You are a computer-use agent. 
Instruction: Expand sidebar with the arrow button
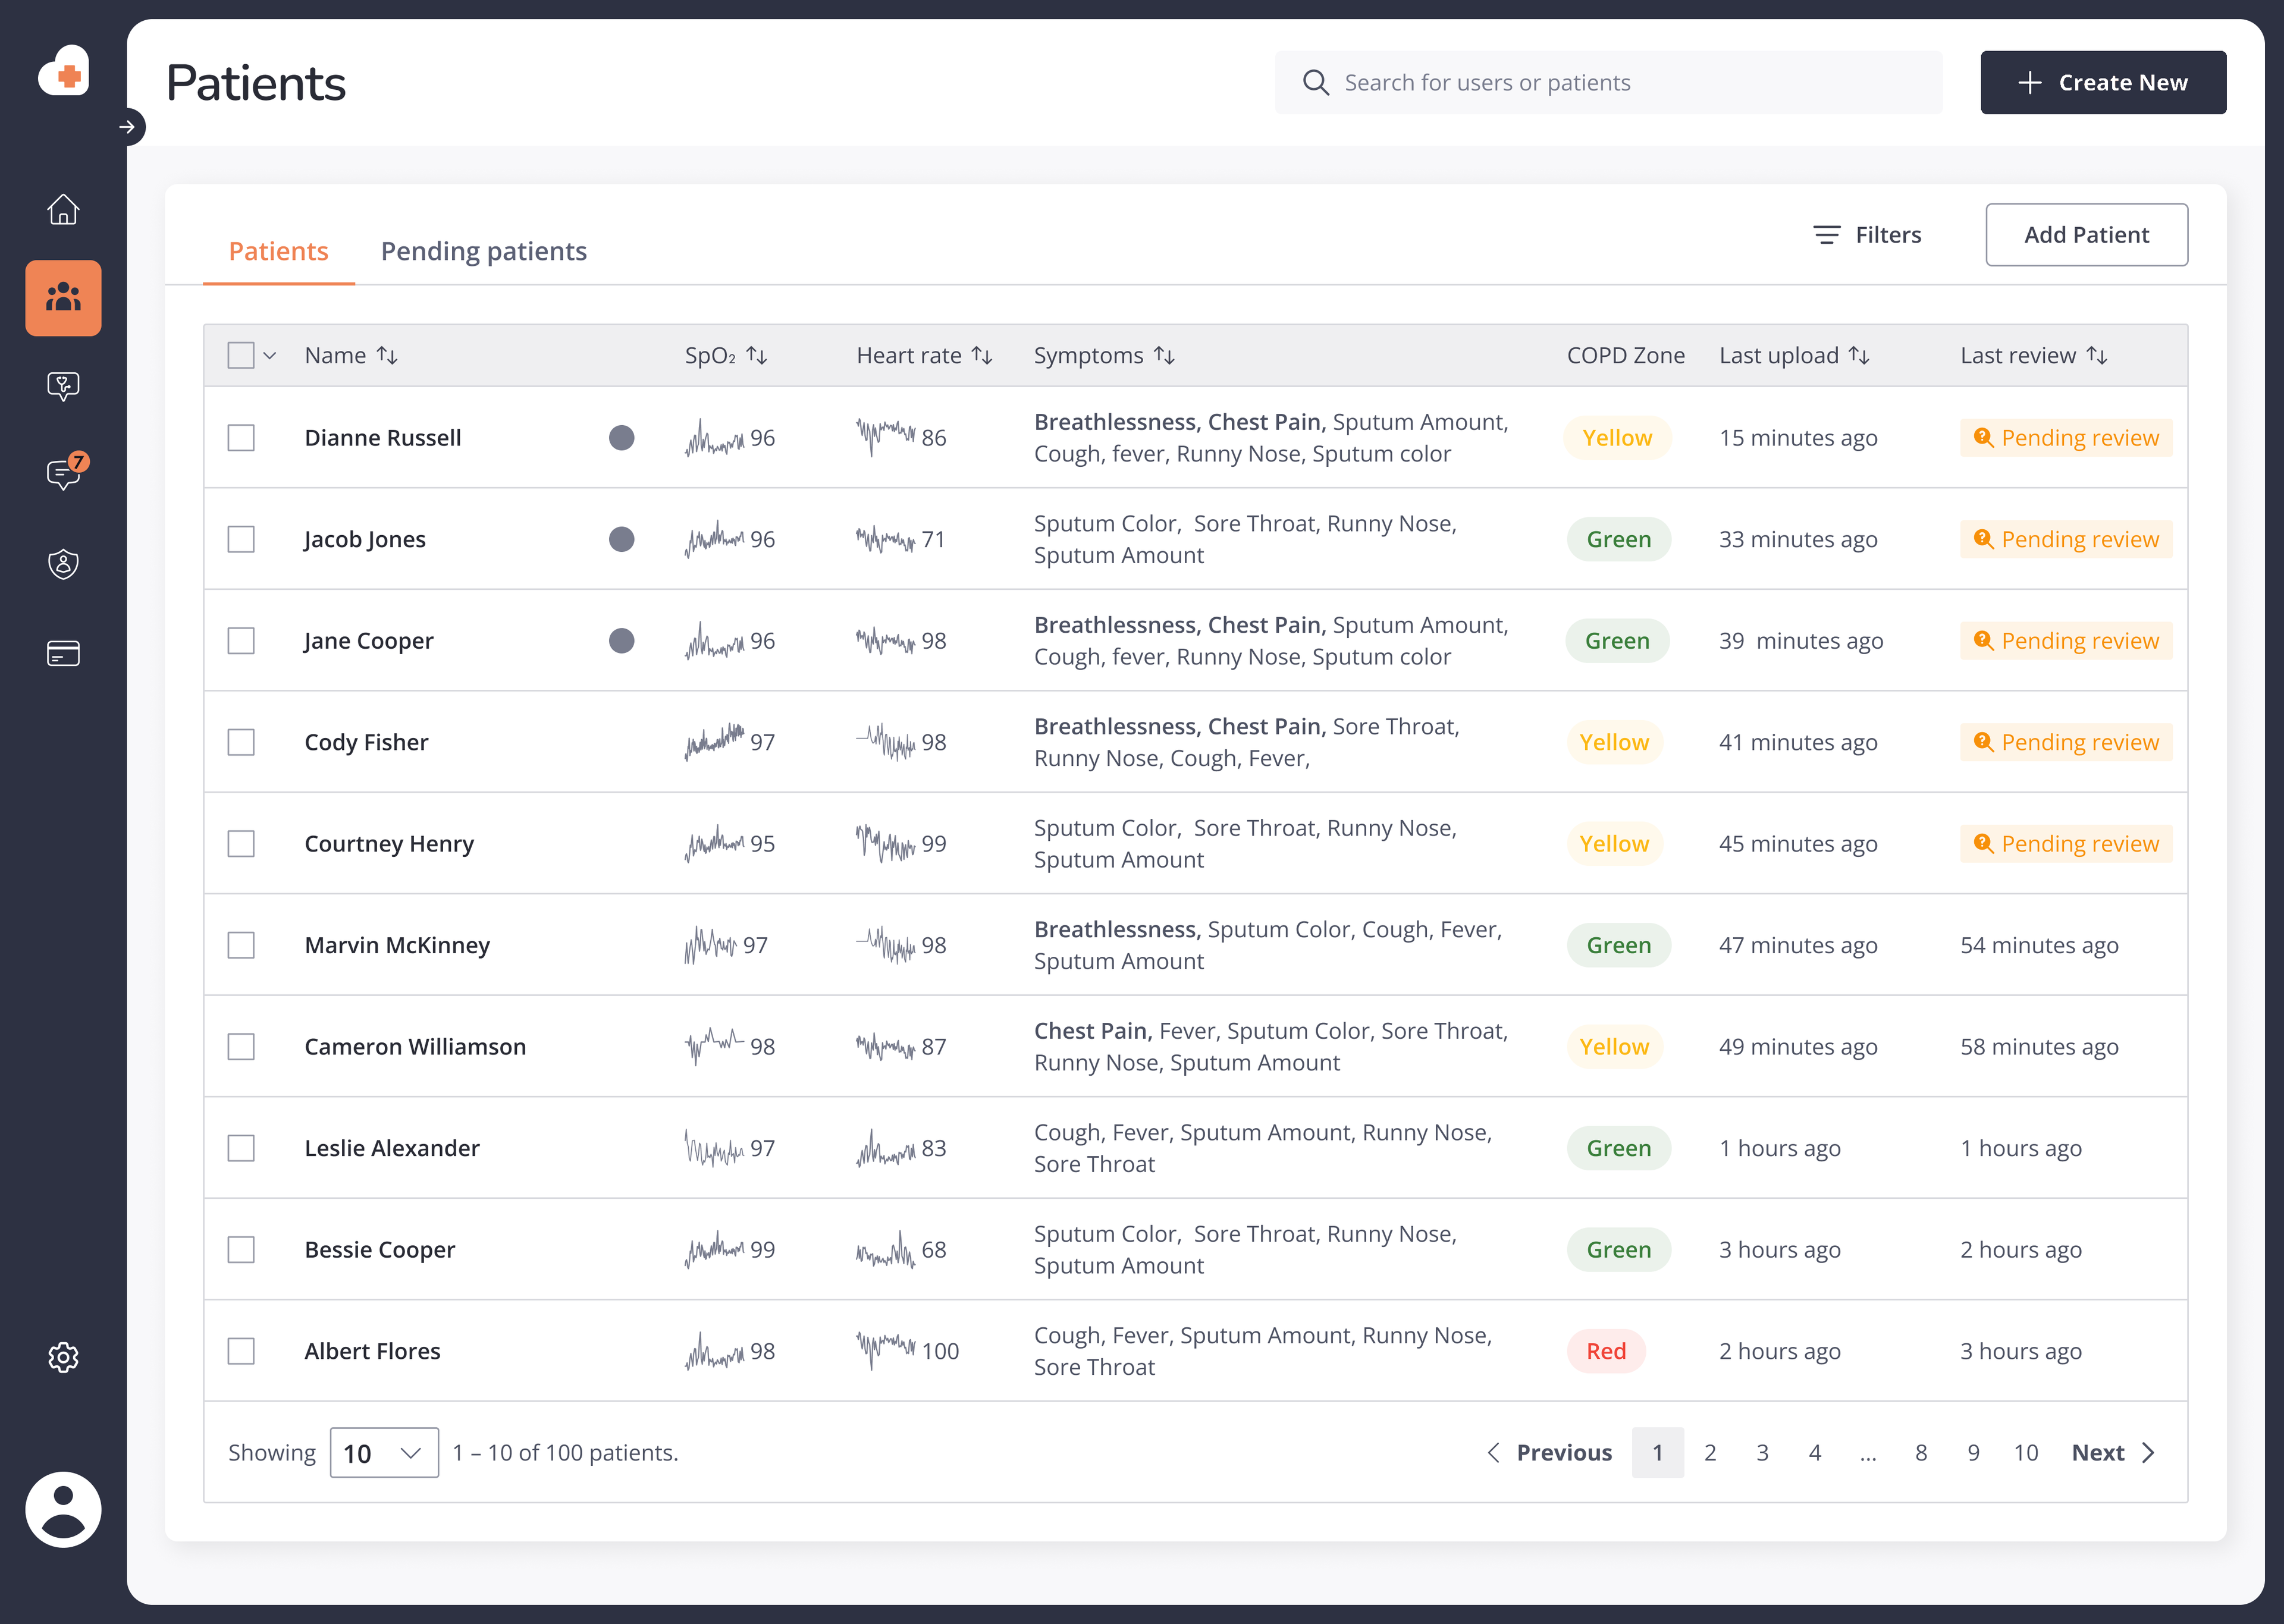coord(127,127)
